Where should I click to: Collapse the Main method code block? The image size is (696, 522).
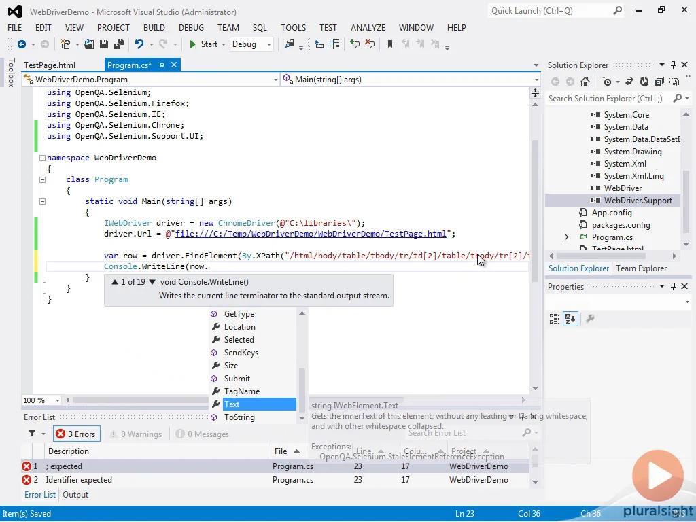click(42, 201)
